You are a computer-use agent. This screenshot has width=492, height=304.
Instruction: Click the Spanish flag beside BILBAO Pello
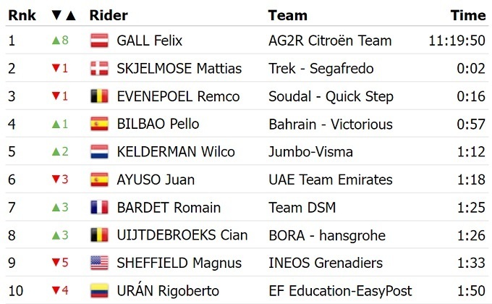99,124
